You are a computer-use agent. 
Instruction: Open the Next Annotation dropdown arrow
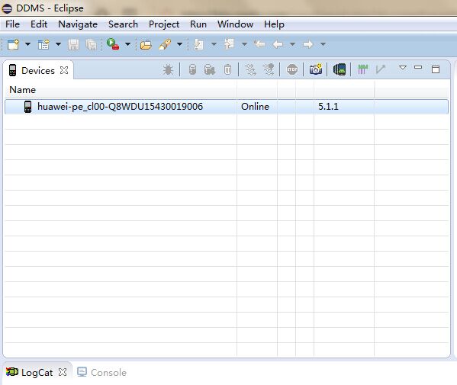coord(214,44)
